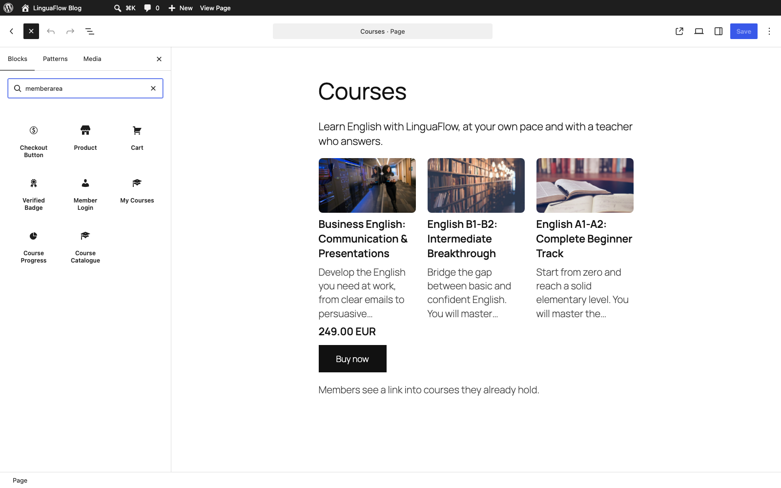Close the block inserter toggle button
The image size is (781, 488).
31,31
